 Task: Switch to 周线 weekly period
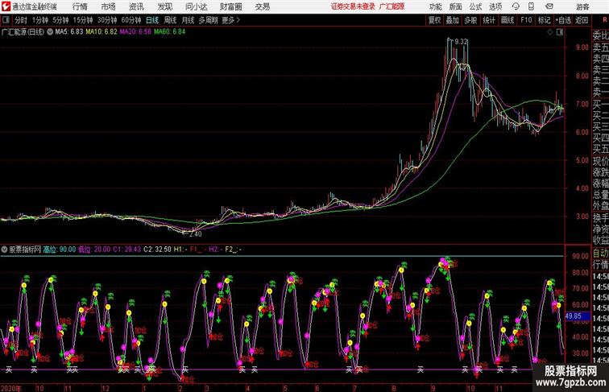pyautogui.click(x=170, y=20)
